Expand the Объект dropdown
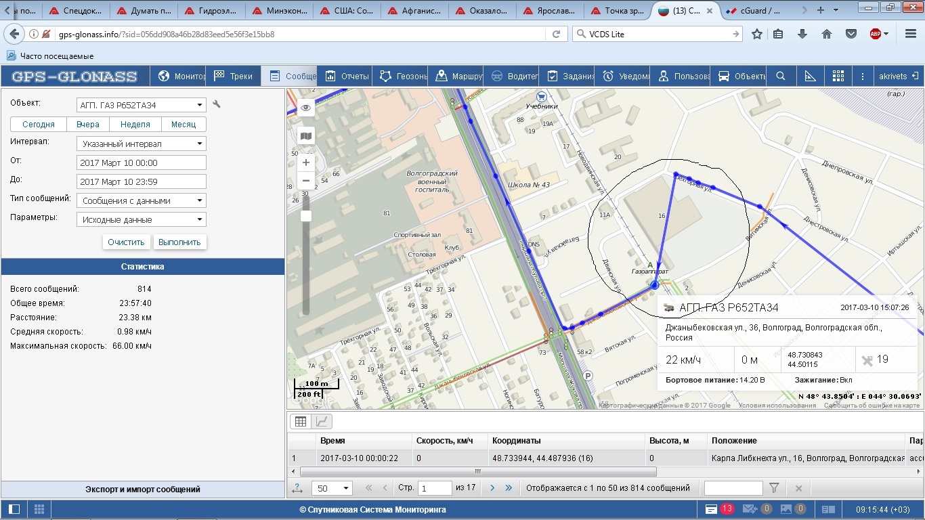 (x=142, y=105)
